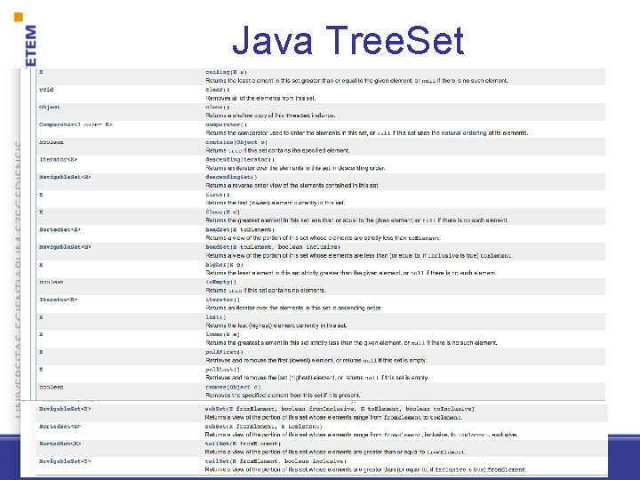Open the pollFirst() method link

(224, 352)
